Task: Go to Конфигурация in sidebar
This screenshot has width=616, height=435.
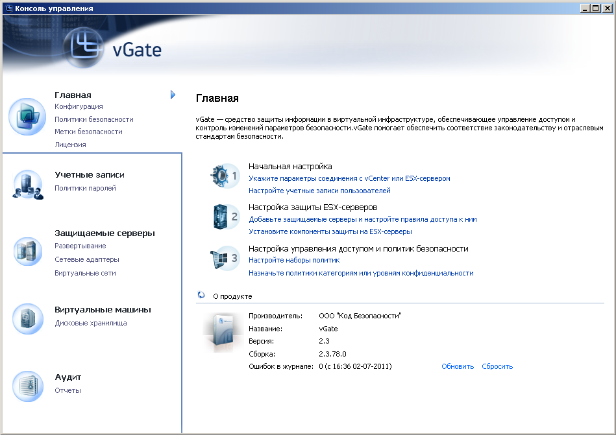Action: point(79,106)
